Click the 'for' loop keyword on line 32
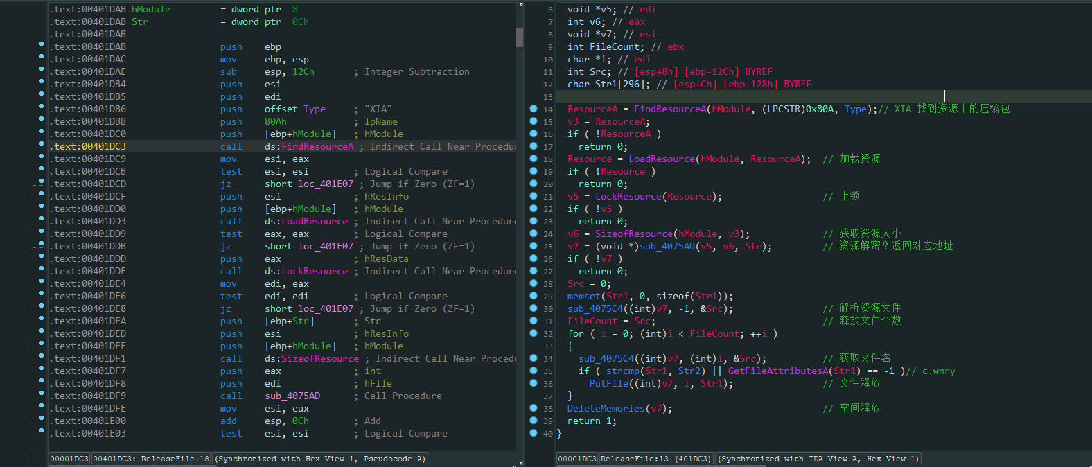The image size is (1092, 467). [576, 333]
